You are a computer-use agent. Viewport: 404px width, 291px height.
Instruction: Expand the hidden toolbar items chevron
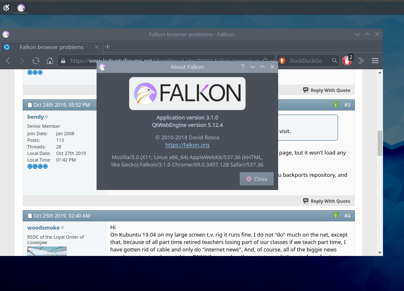(x=361, y=61)
